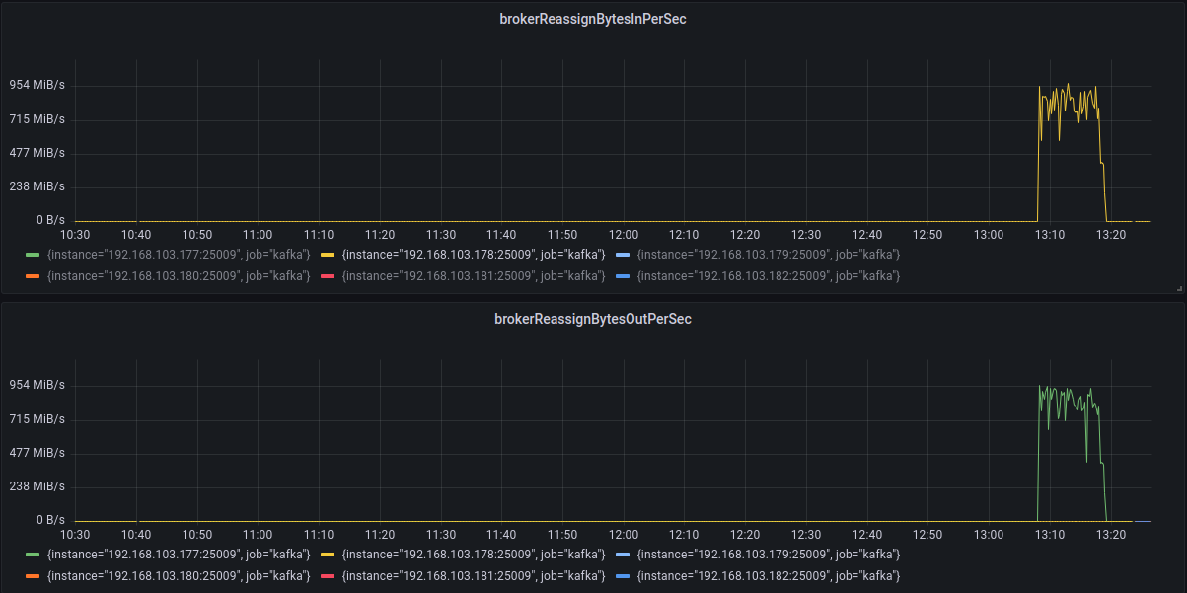Click the green line marker for 192.168.103.177 in bottom legend
The height and width of the screenshot is (593, 1187).
pos(34,554)
